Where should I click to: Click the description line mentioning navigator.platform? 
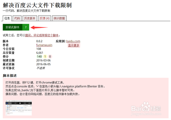tap(55, 86)
